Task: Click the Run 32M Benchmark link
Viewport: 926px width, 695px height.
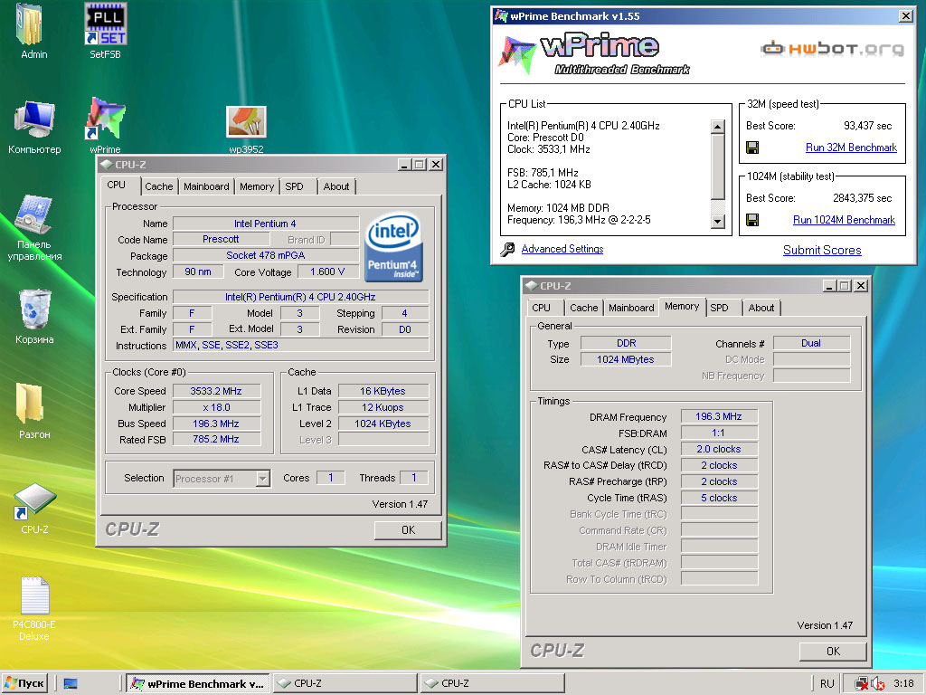Action: 851,148
